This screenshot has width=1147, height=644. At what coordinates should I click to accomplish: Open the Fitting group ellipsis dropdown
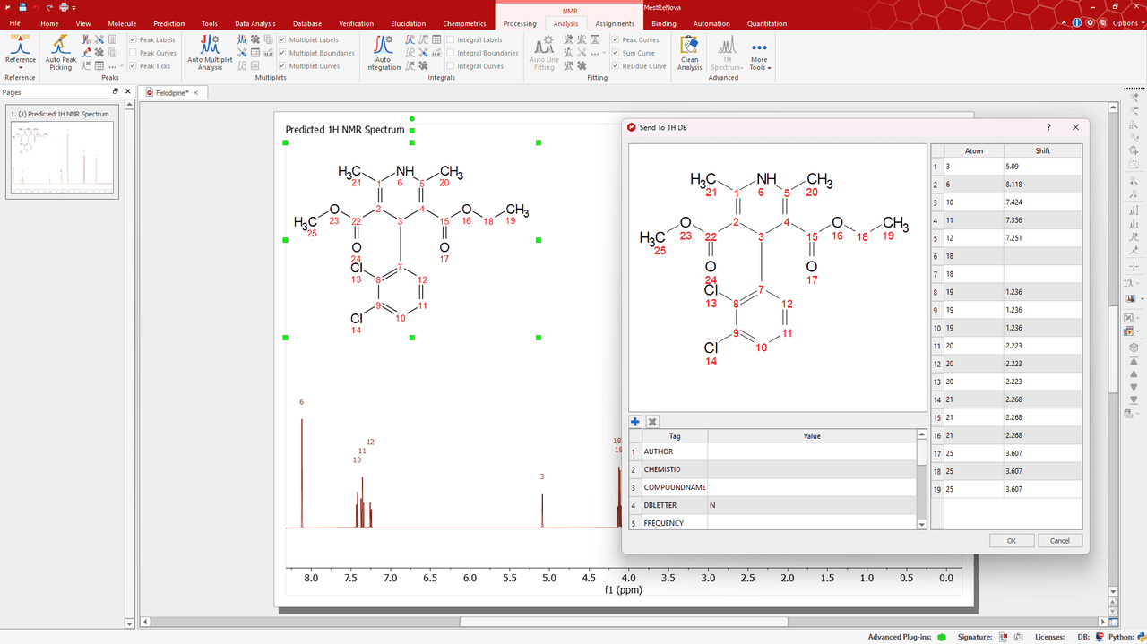598,53
